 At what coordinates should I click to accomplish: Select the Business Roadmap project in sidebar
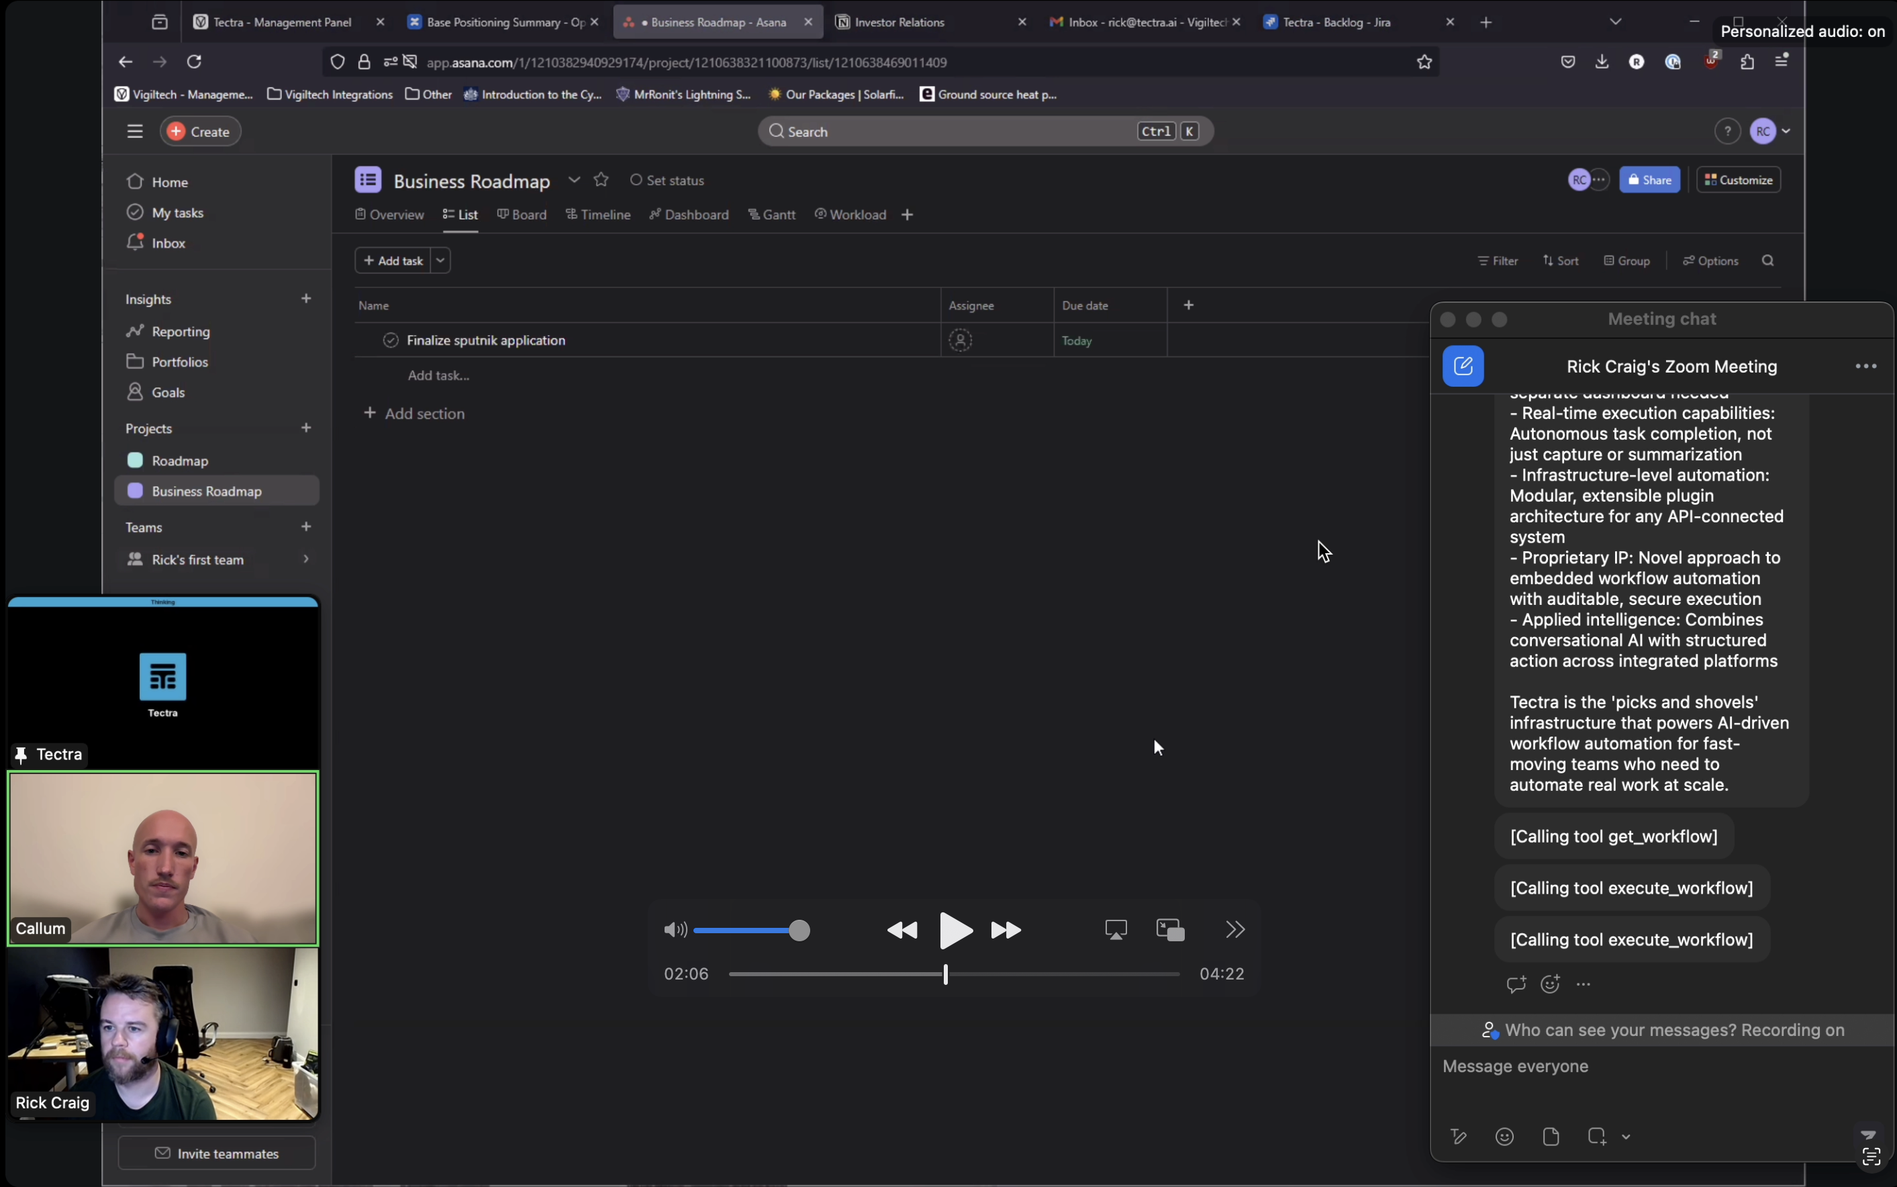click(x=217, y=491)
